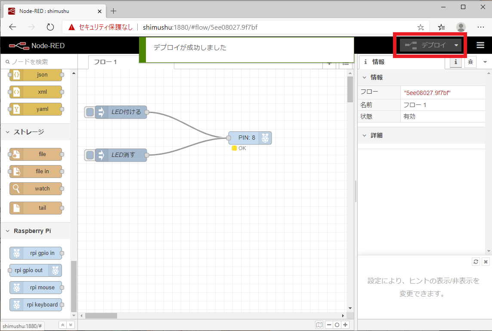This screenshot has width=492, height=331.
Task: Pick the rpi gpio out node
Action: click(36, 270)
